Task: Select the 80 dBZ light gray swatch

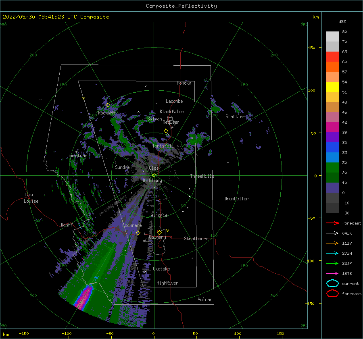Action: [332, 37]
